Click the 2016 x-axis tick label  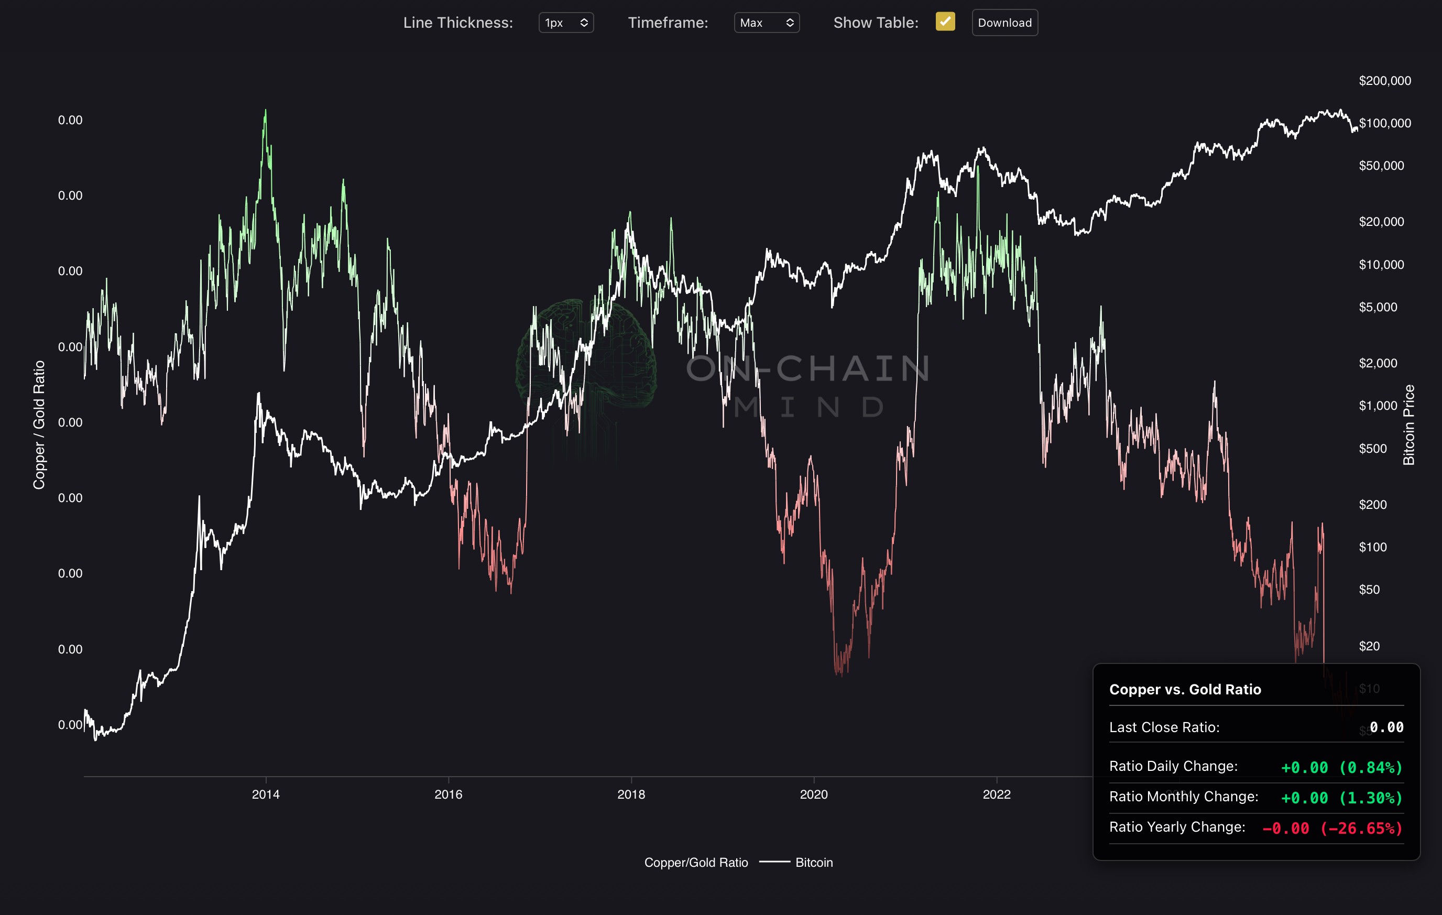click(448, 794)
